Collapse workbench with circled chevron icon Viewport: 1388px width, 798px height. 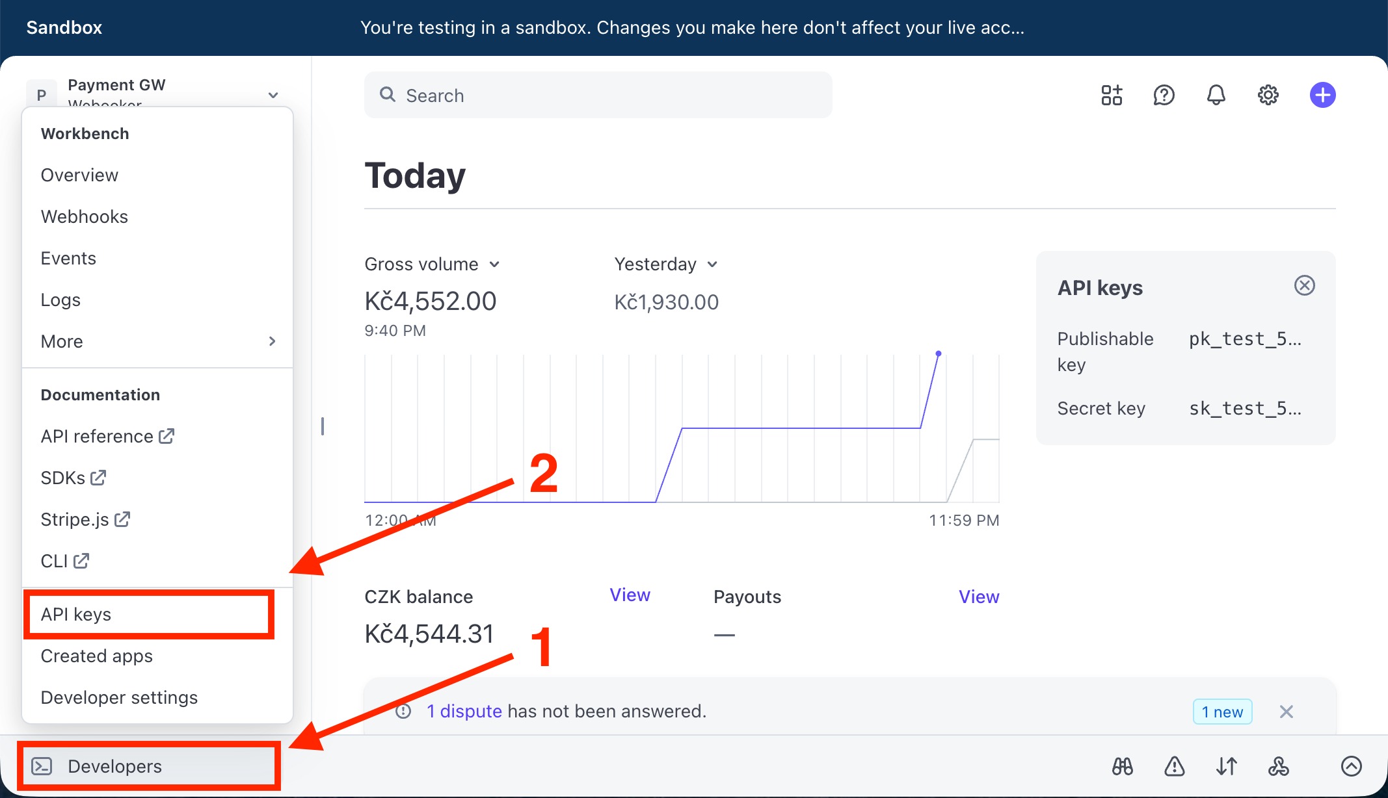tap(1351, 767)
